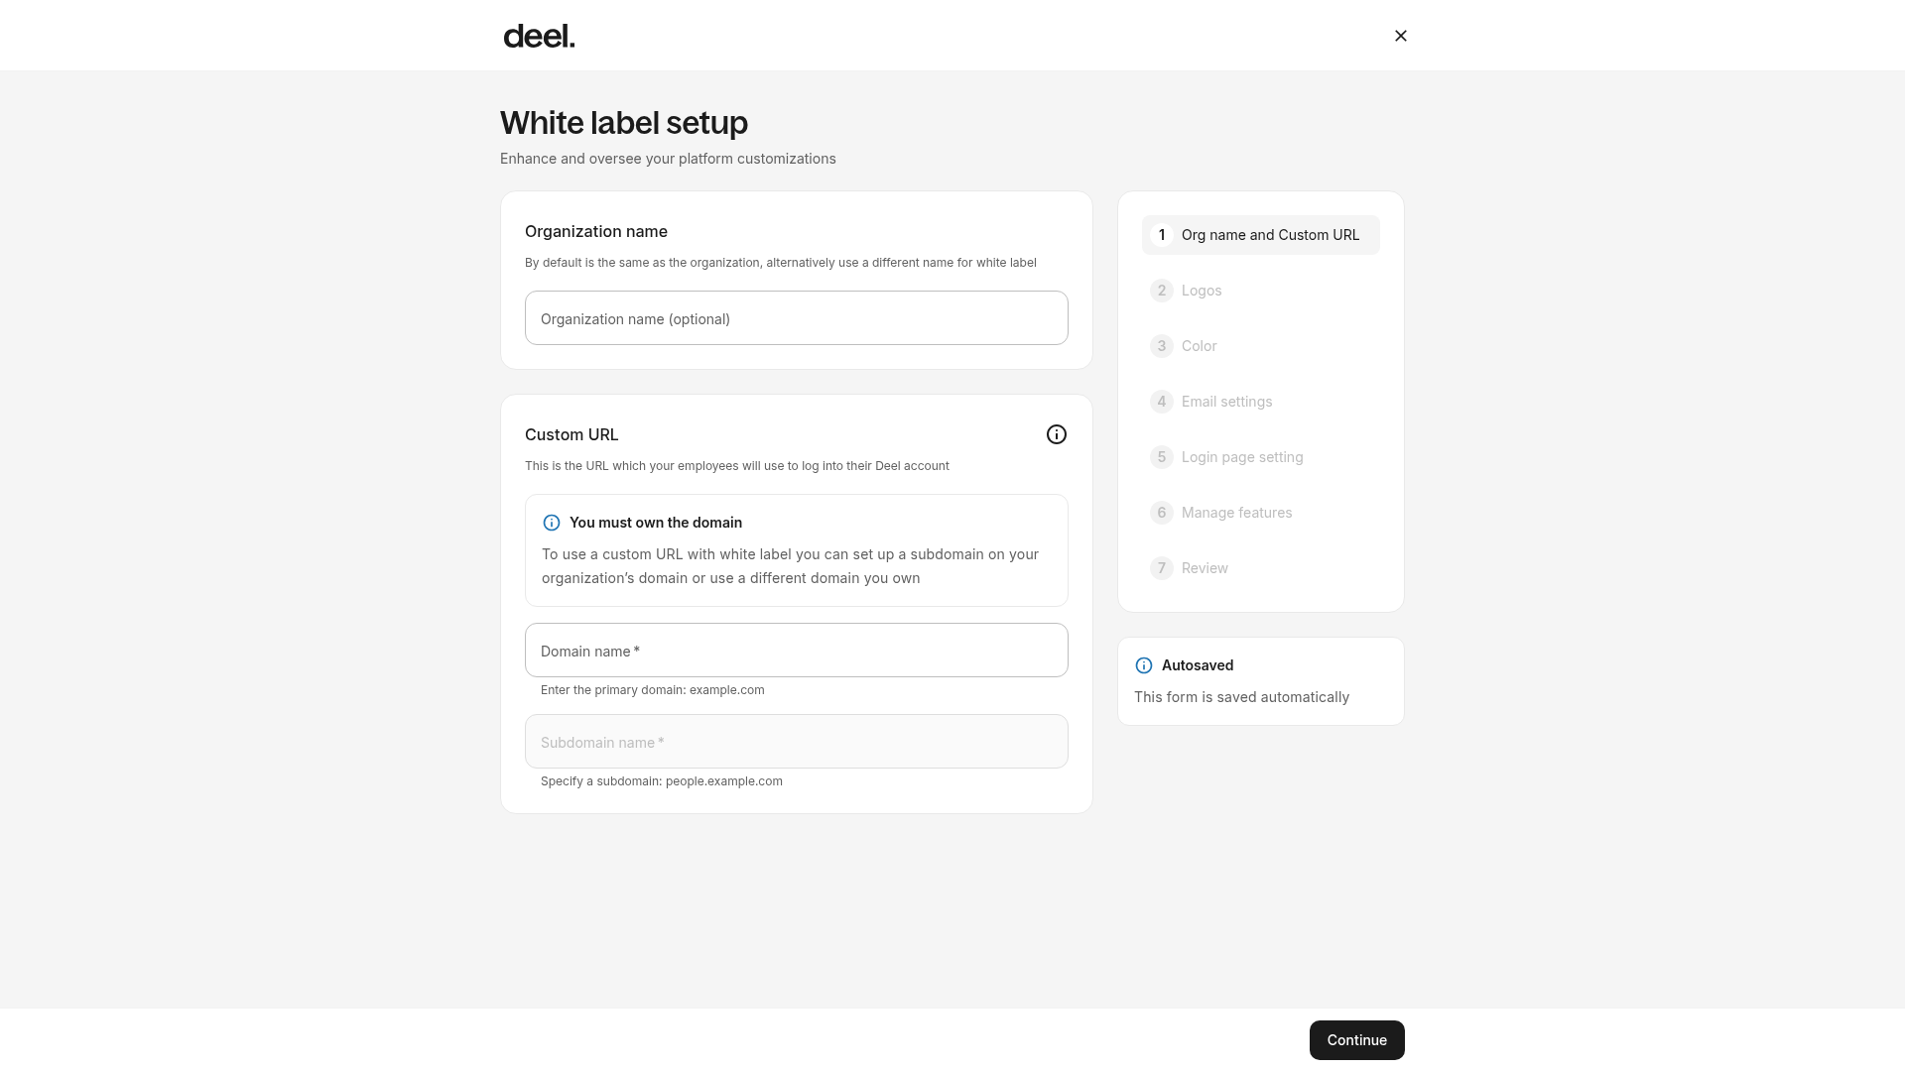The height and width of the screenshot is (1071, 1905).
Task: Click the Deel logo
Action: (539, 36)
